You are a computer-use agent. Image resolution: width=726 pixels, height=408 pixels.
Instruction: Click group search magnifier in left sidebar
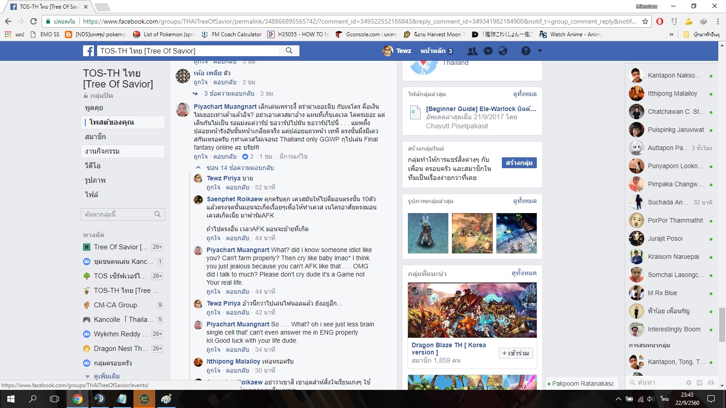point(157,214)
